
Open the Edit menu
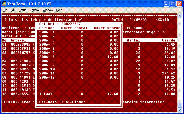[13, 10]
